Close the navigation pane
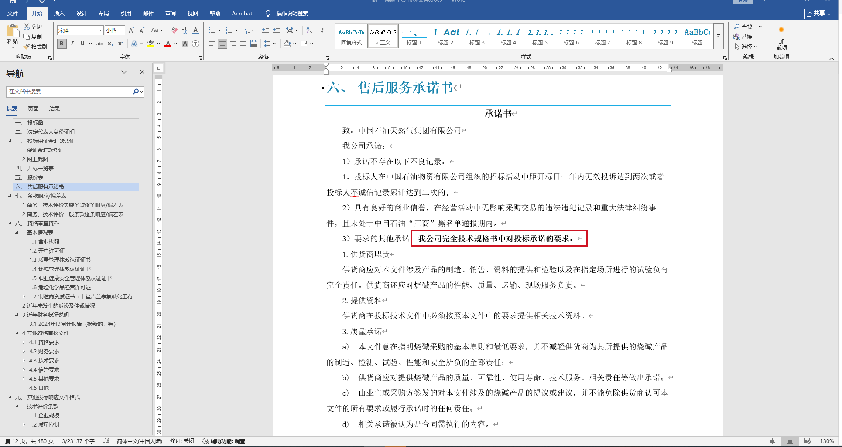Viewport: 842px width, 447px height. [142, 72]
